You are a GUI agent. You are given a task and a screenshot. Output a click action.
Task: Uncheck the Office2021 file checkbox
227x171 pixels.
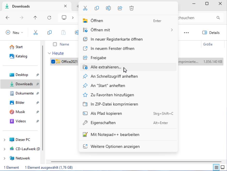click(x=53, y=62)
